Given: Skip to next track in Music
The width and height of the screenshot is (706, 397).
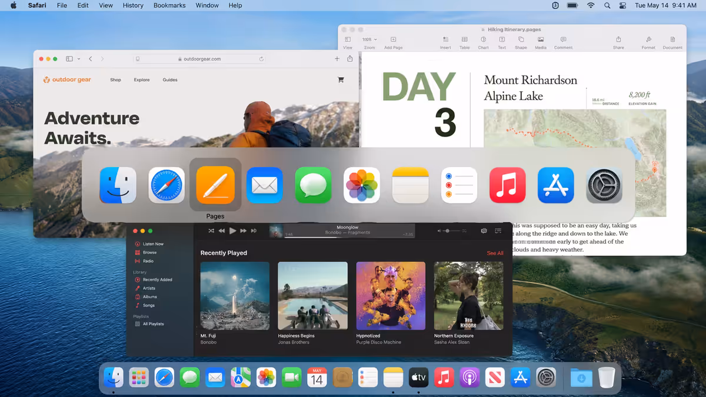Looking at the screenshot, I should pyautogui.click(x=243, y=231).
